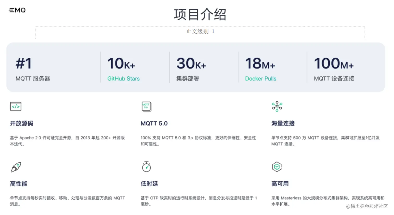Click the EMQ logo in top left corner
Viewport: 394px width, 215px height.
click(x=17, y=10)
